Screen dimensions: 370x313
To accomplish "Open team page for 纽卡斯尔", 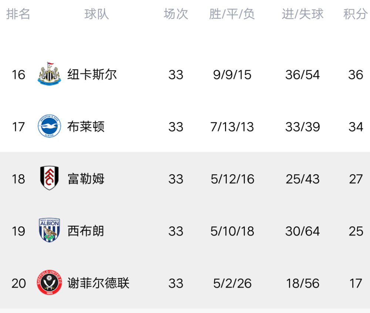I will pyautogui.click(x=92, y=74).
